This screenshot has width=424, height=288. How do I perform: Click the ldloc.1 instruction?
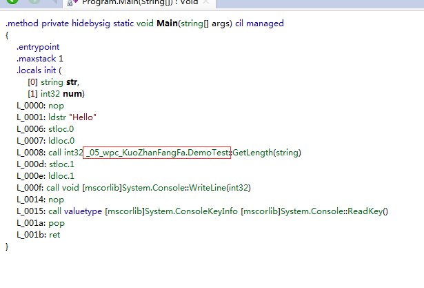pos(61,176)
